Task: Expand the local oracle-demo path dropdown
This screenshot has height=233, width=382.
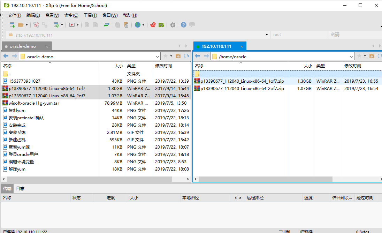Action: click(158, 57)
